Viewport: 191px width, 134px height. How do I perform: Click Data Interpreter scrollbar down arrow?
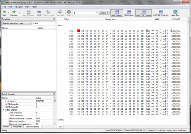click(x=55, y=123)
